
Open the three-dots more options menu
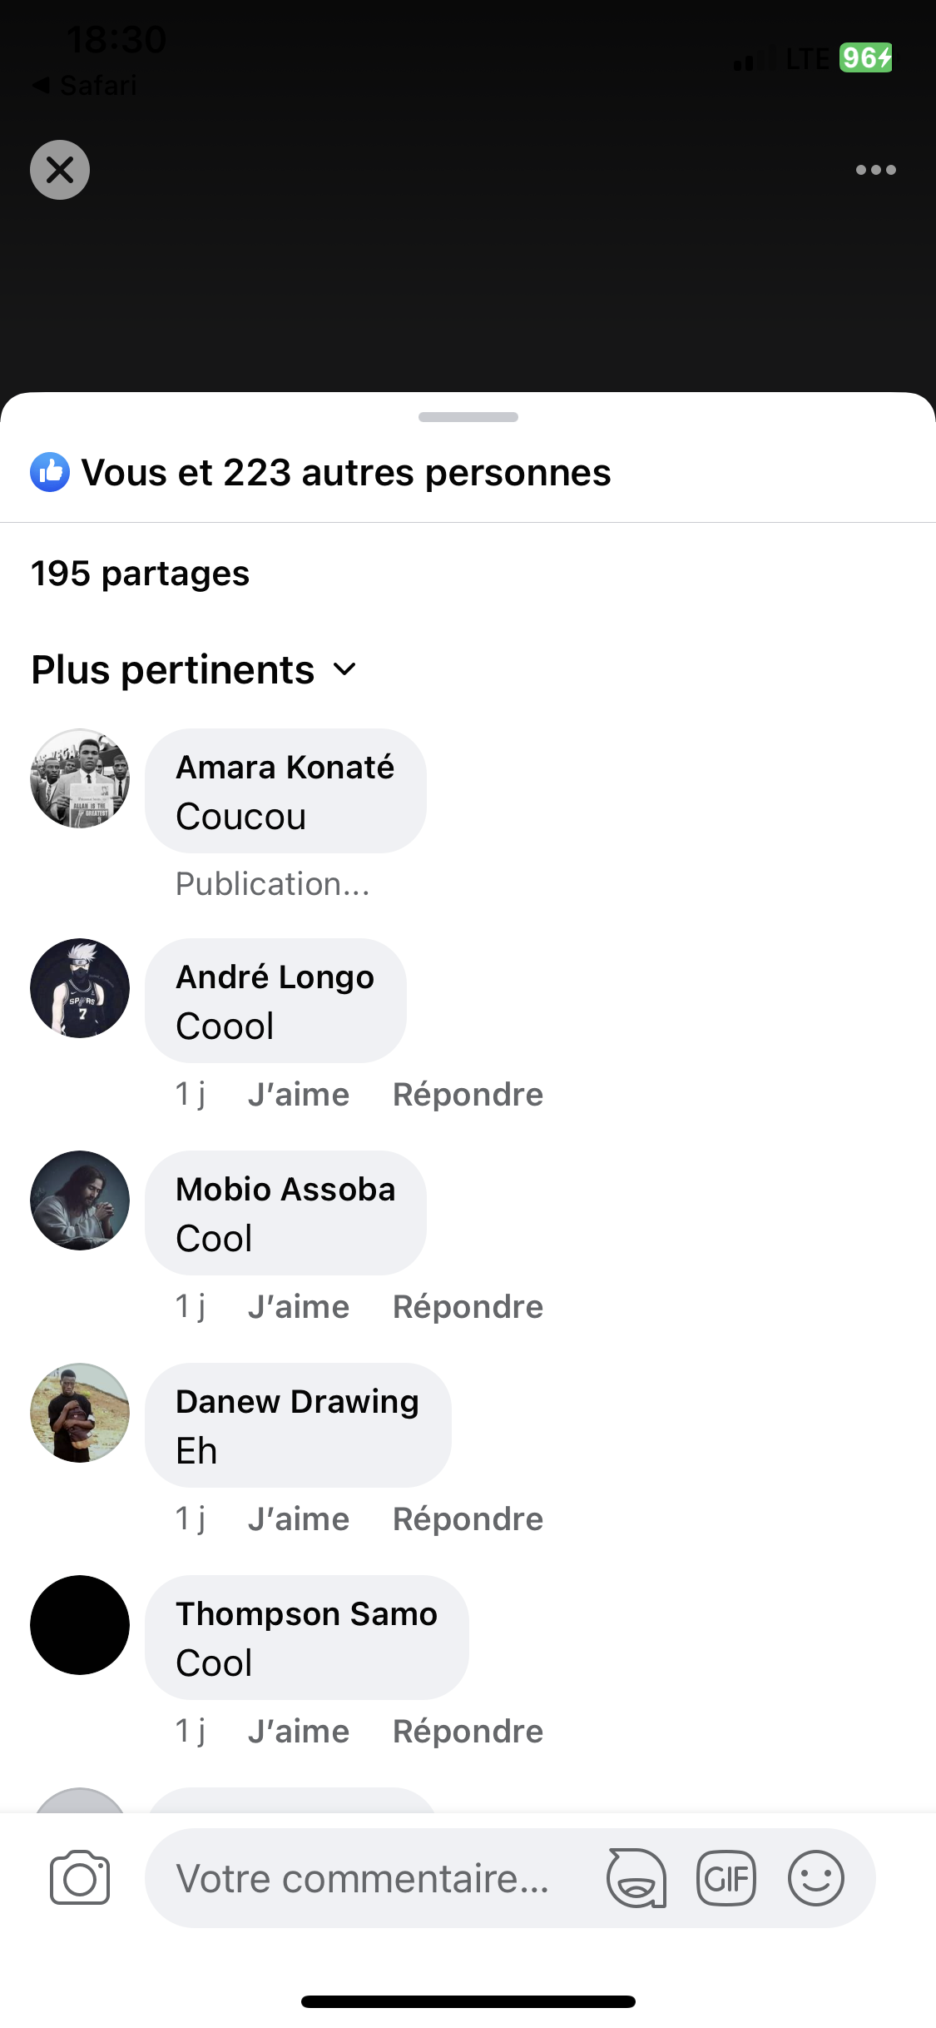point(876,170)
